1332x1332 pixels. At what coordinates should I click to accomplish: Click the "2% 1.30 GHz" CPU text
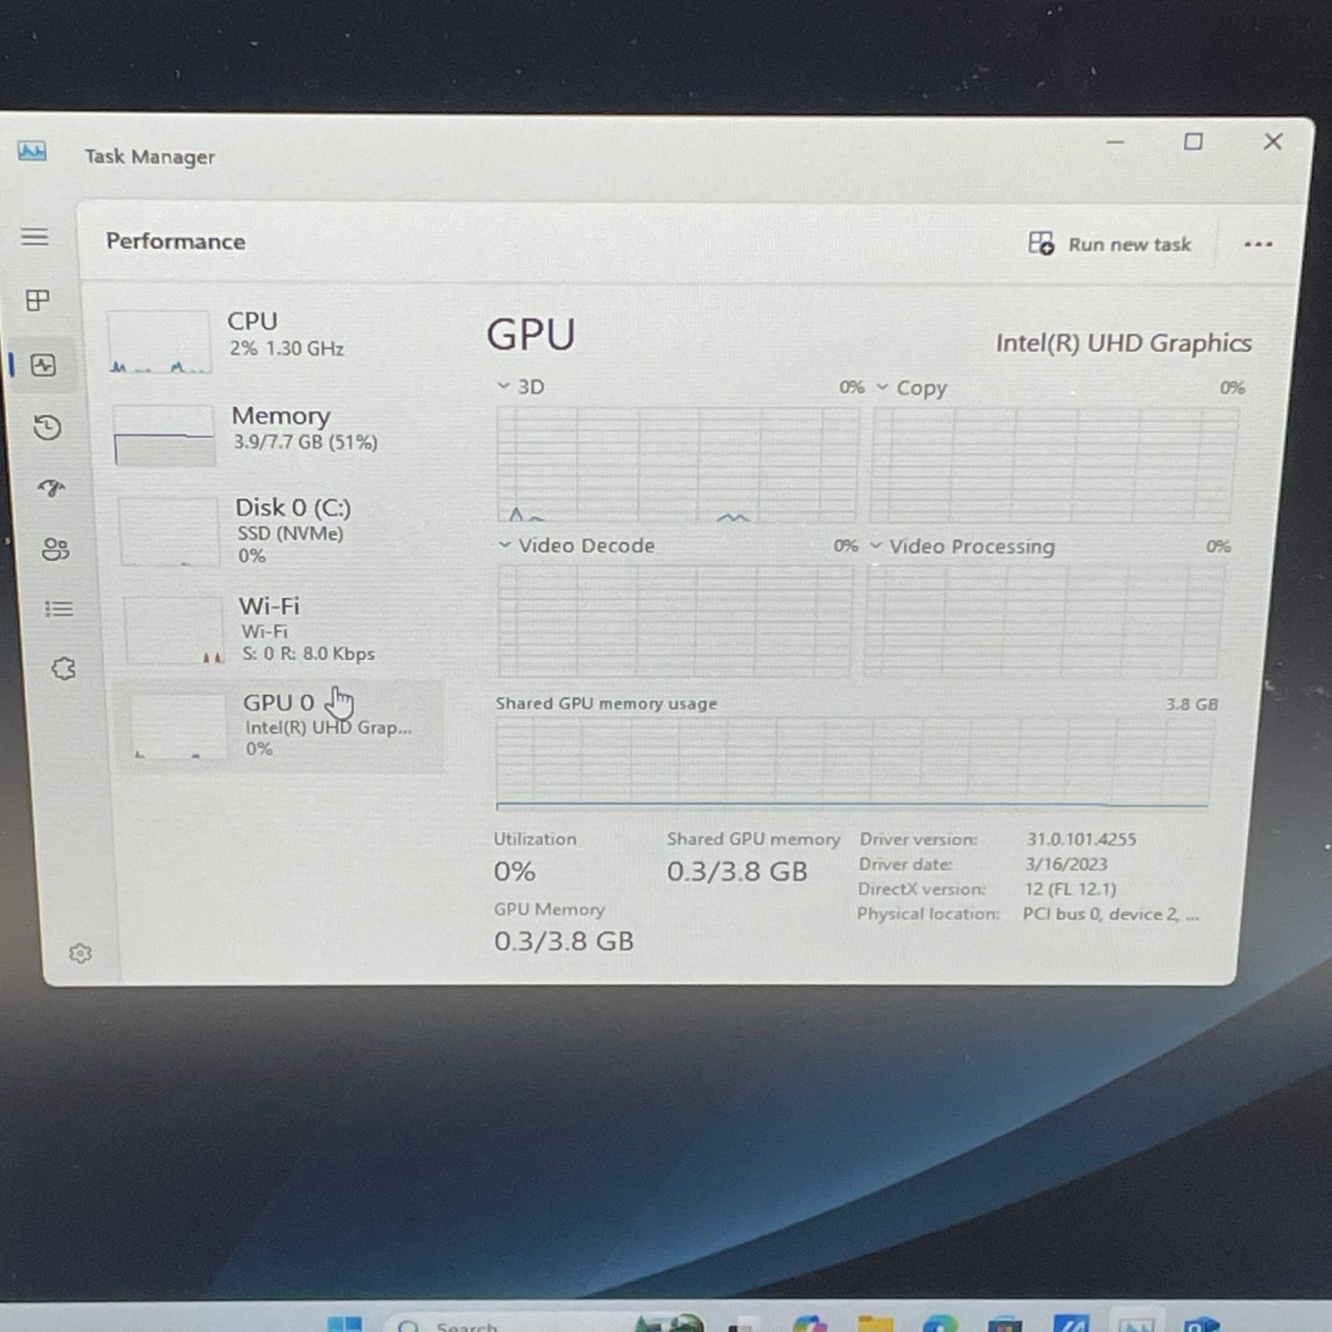point(286,349)
